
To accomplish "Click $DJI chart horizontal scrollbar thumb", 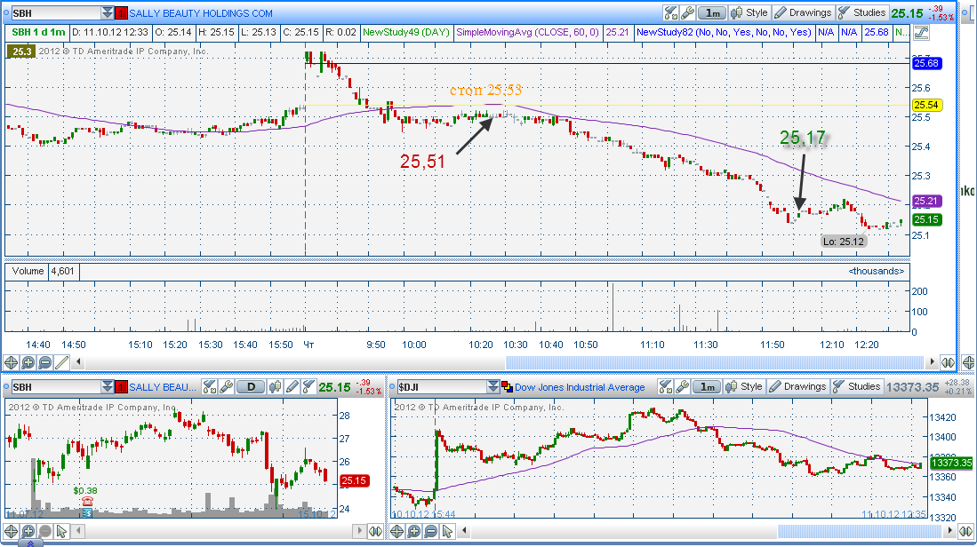I will coord(860,531).
